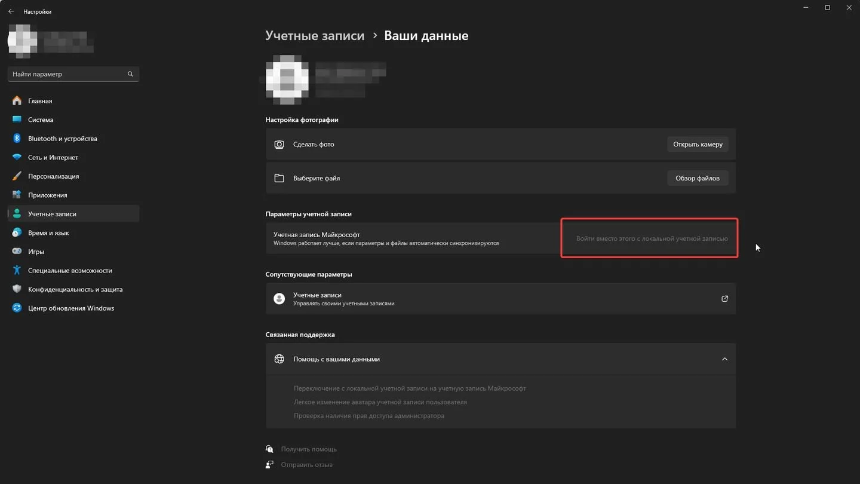Click the Специальные возможности accessibility icon
The width and height of the screenshot is (860, 484).
click(x=17, y=270)
